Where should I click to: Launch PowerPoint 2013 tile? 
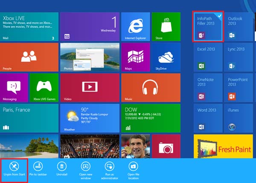[239, 88]
